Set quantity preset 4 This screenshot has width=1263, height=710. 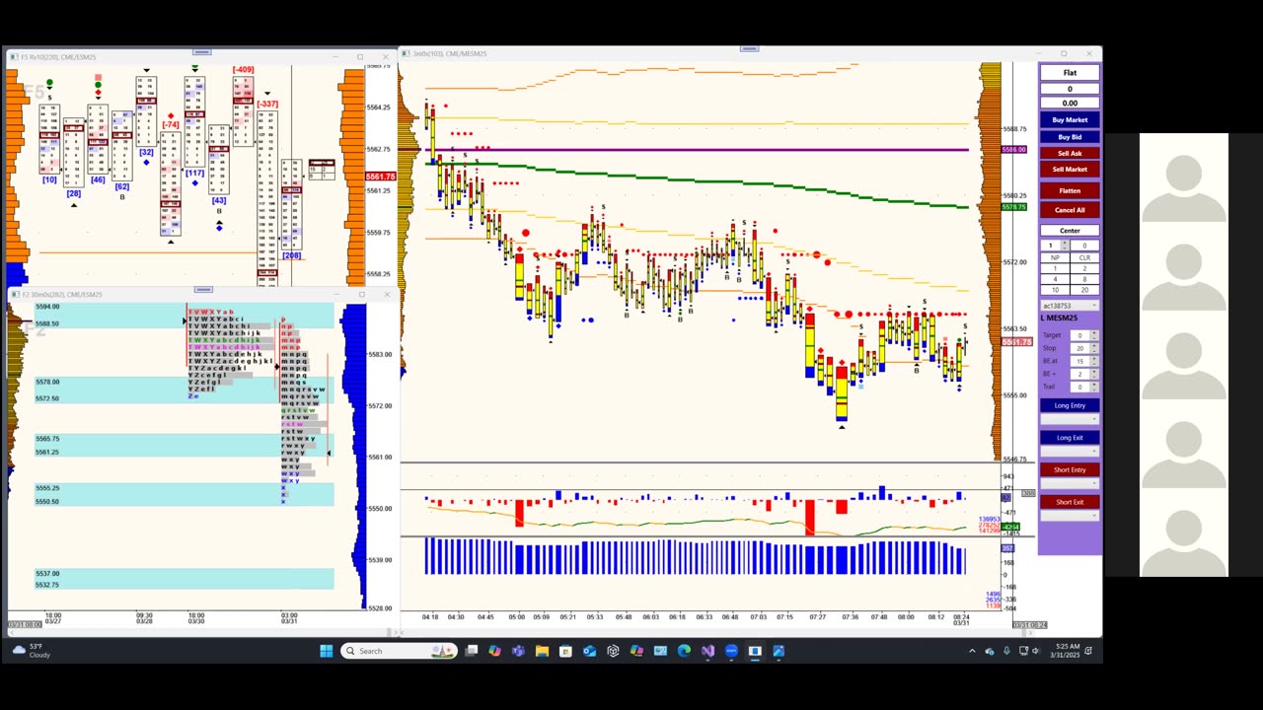1055,279
